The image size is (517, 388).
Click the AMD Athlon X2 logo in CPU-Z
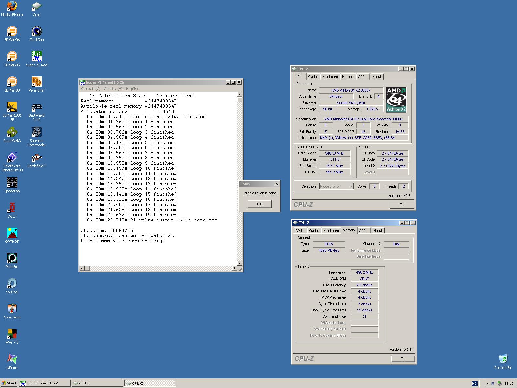[396, 100]
